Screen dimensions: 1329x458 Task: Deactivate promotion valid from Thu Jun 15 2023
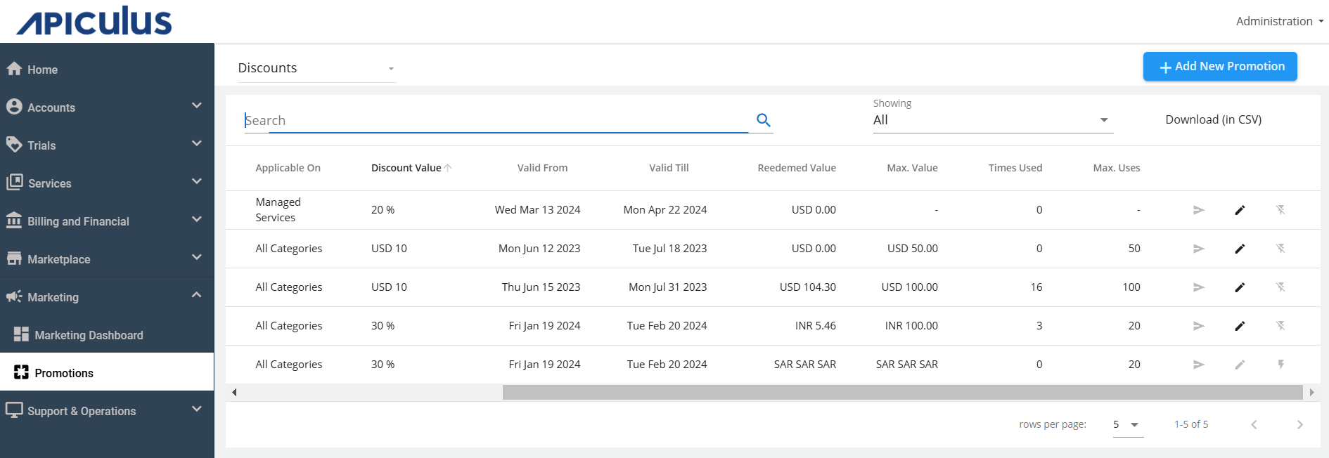coord(1281,287)
